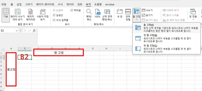Click cell containing 열고정 text
This screenshot has height=91, width=202.
click(x=11, y=70)
